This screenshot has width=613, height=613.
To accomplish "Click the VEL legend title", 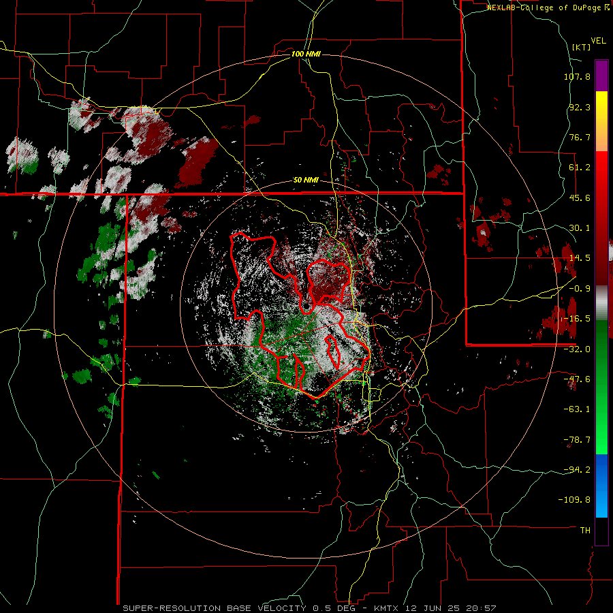I will [598, 41].
